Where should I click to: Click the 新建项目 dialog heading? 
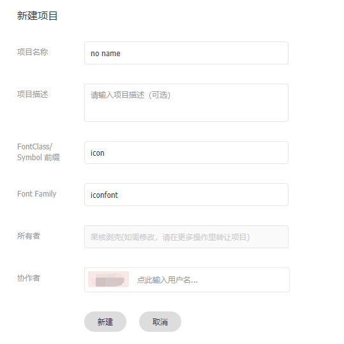tap(37, 16)
